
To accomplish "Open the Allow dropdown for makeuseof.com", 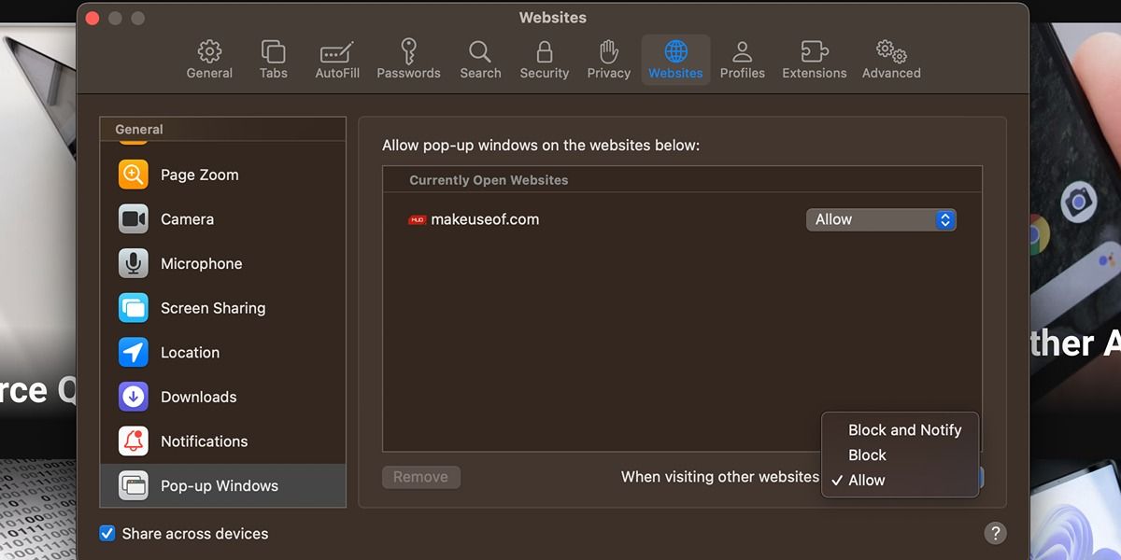I will tap(880, 219).
